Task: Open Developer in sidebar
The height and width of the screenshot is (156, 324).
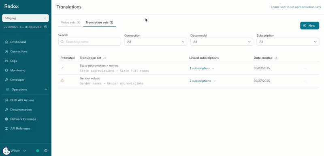Action: (17, 80)
